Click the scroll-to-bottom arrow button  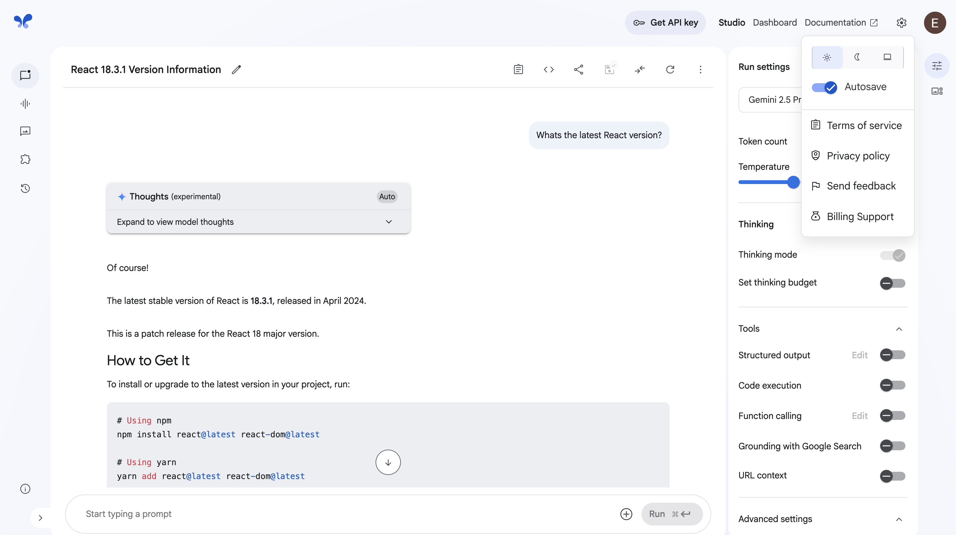388,462
